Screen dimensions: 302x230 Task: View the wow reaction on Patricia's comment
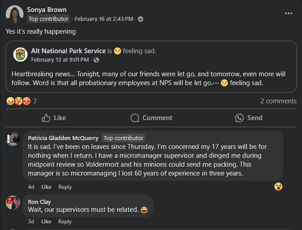click(278, 187)
